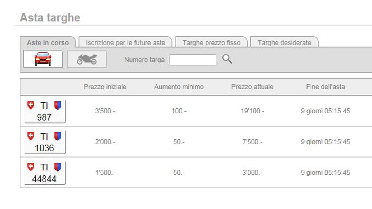Click the Ticino coat of arms on plate 987

(x=58, y=105)
